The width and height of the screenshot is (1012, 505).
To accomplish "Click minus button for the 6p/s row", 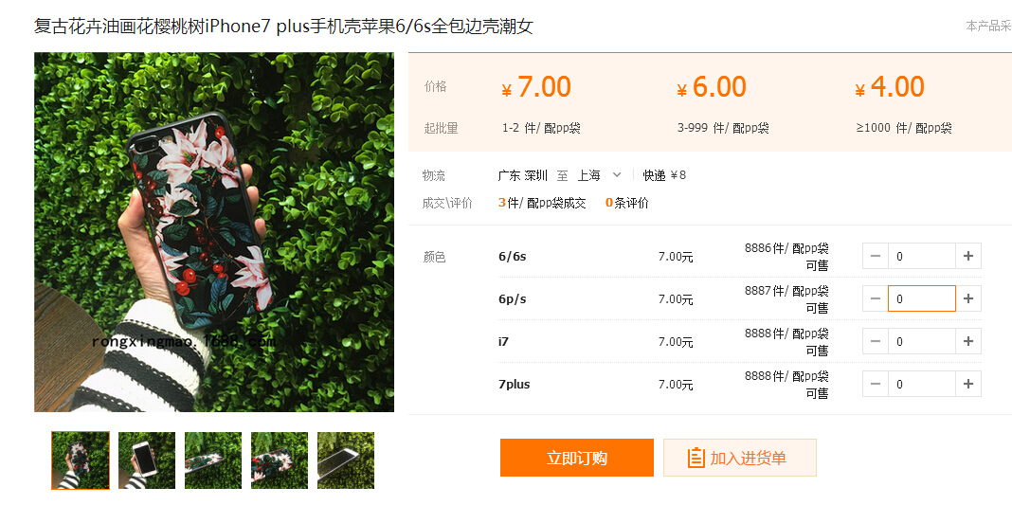I will click(876, 298).
